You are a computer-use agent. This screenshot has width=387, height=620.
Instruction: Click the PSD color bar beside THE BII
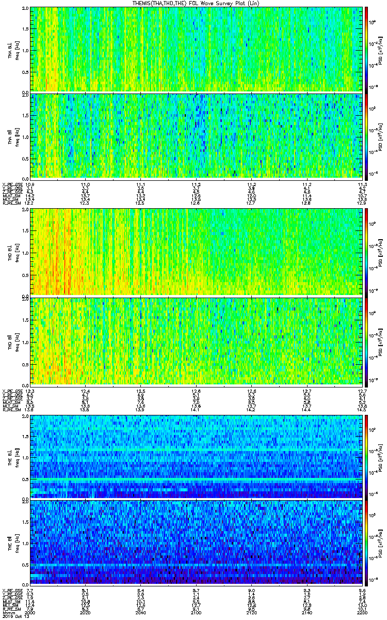click(x=366, y=542)
